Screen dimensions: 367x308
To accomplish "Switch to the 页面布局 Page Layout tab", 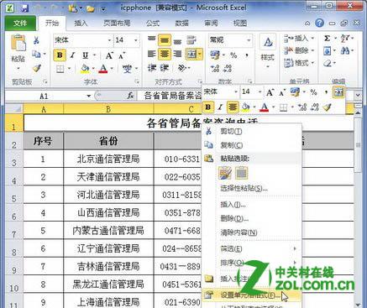I will pos(117,23).
